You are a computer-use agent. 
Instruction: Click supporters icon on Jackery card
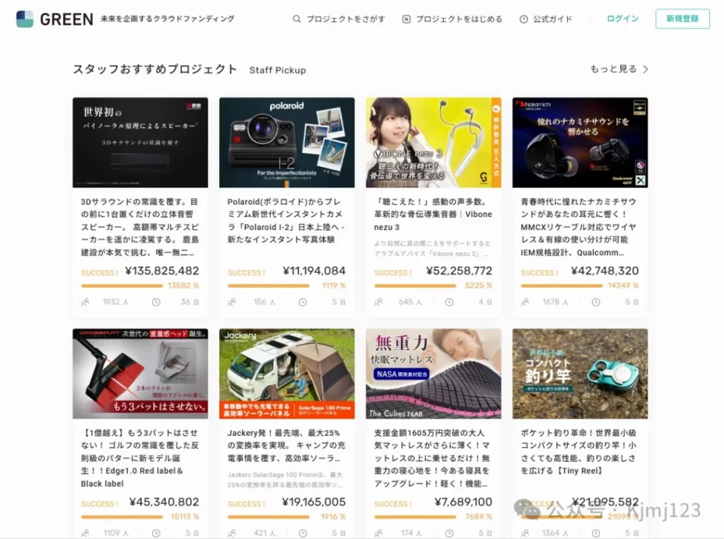(x=232, y=533)
